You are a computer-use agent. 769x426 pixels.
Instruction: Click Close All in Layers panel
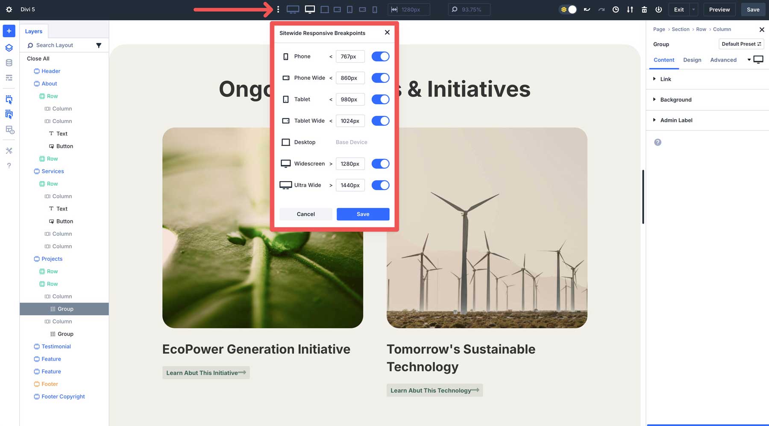pos(38,59)
